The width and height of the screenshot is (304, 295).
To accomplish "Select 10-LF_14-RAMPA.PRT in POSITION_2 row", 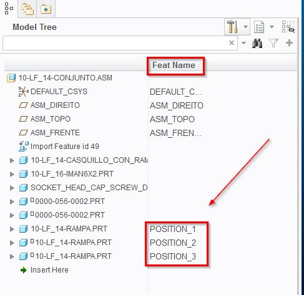I will (74, 243).
